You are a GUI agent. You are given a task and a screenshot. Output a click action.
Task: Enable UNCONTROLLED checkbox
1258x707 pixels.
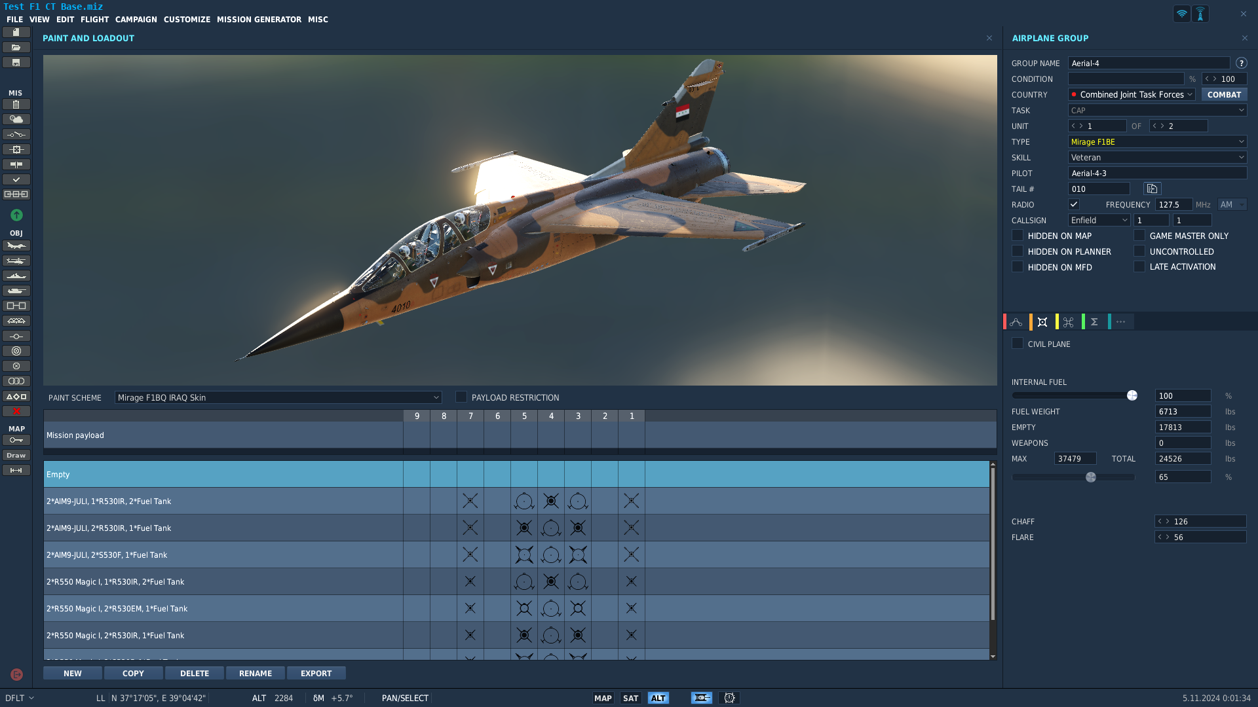coord(1139,251)
